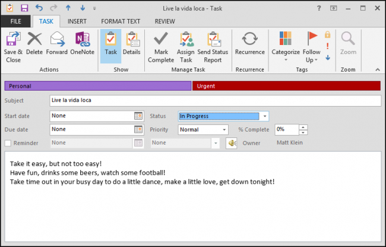Click the % Complete value field
Viewport: 386px width, 247px height.
point(287,129)
